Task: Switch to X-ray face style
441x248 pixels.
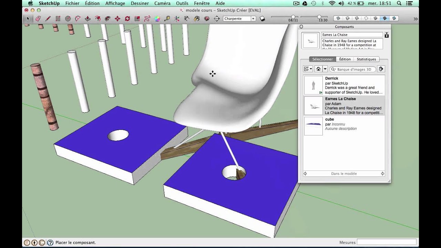Action: pos(338,18)
